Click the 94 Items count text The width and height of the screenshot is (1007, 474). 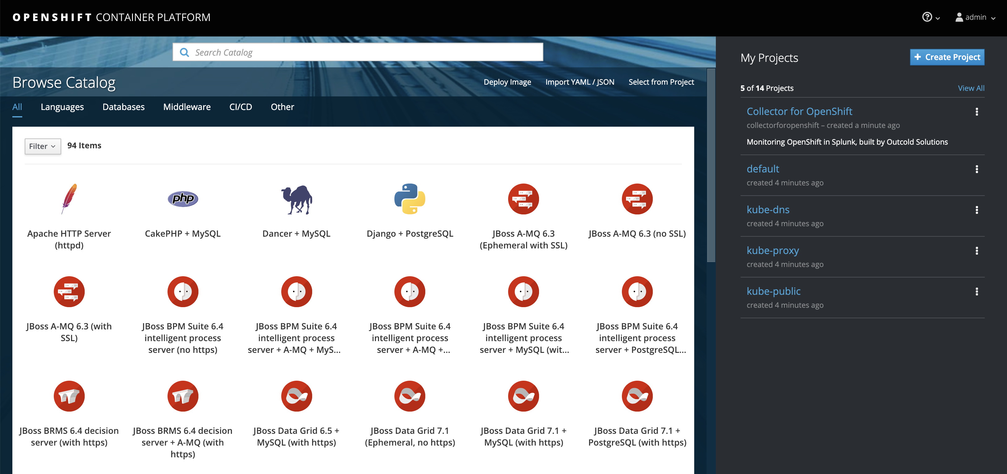click(84, 146)
